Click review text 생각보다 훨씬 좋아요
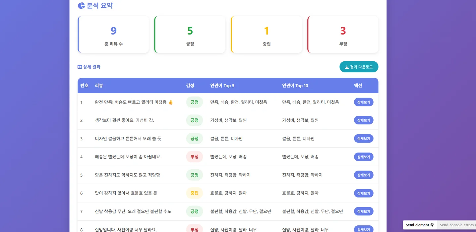This screenshot has width=476, height=232. click(x=124, y=120)
